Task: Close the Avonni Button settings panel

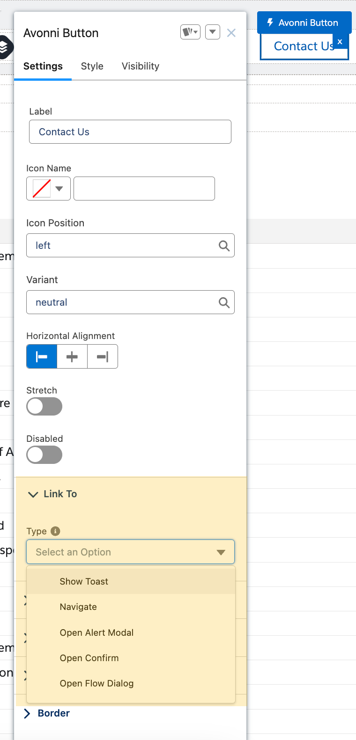Action: point(231,33)
